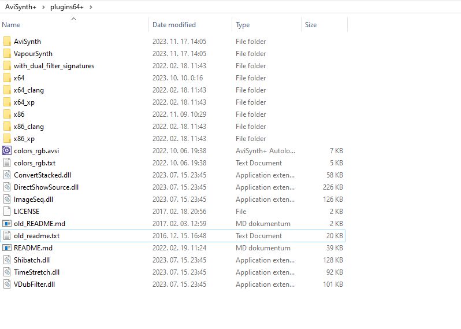Click the x64_xp folder icon
This screenshot has width=461, height=329.
7,102
